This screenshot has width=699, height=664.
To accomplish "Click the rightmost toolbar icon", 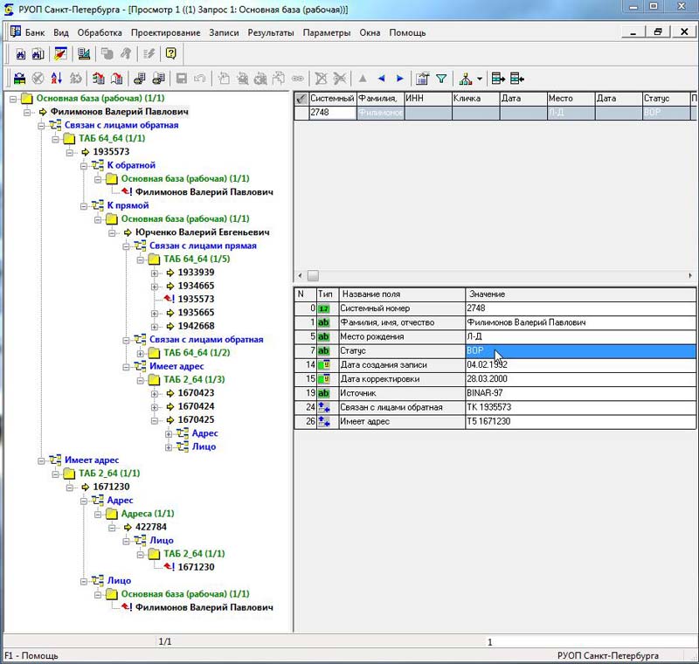I will click(x=517, y=78).
